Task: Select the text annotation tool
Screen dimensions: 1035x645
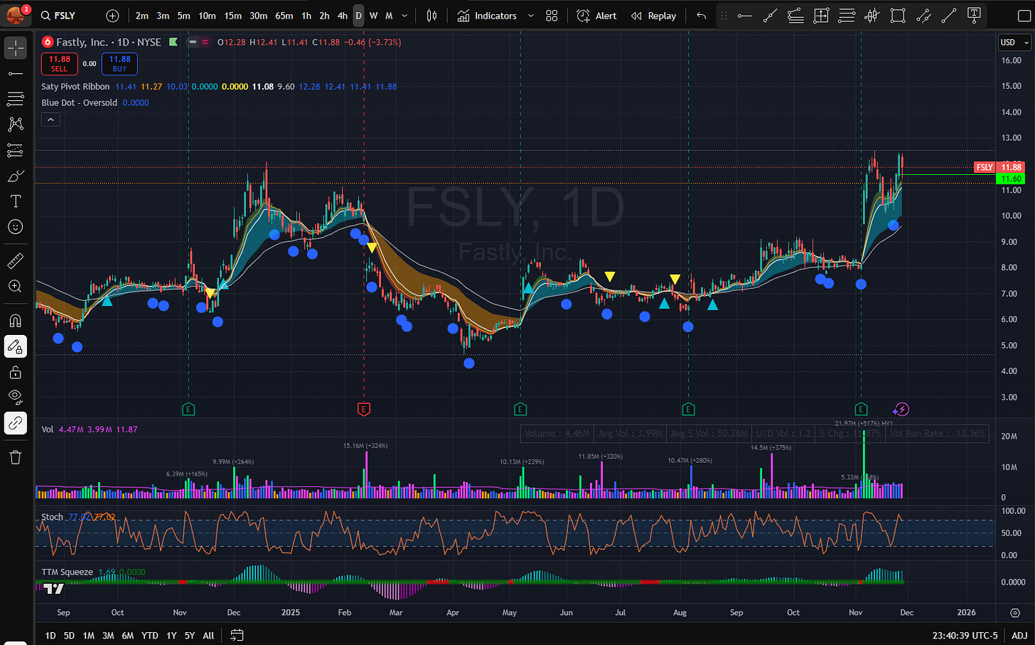Action: pyautogui.click(x=16, y=201)
